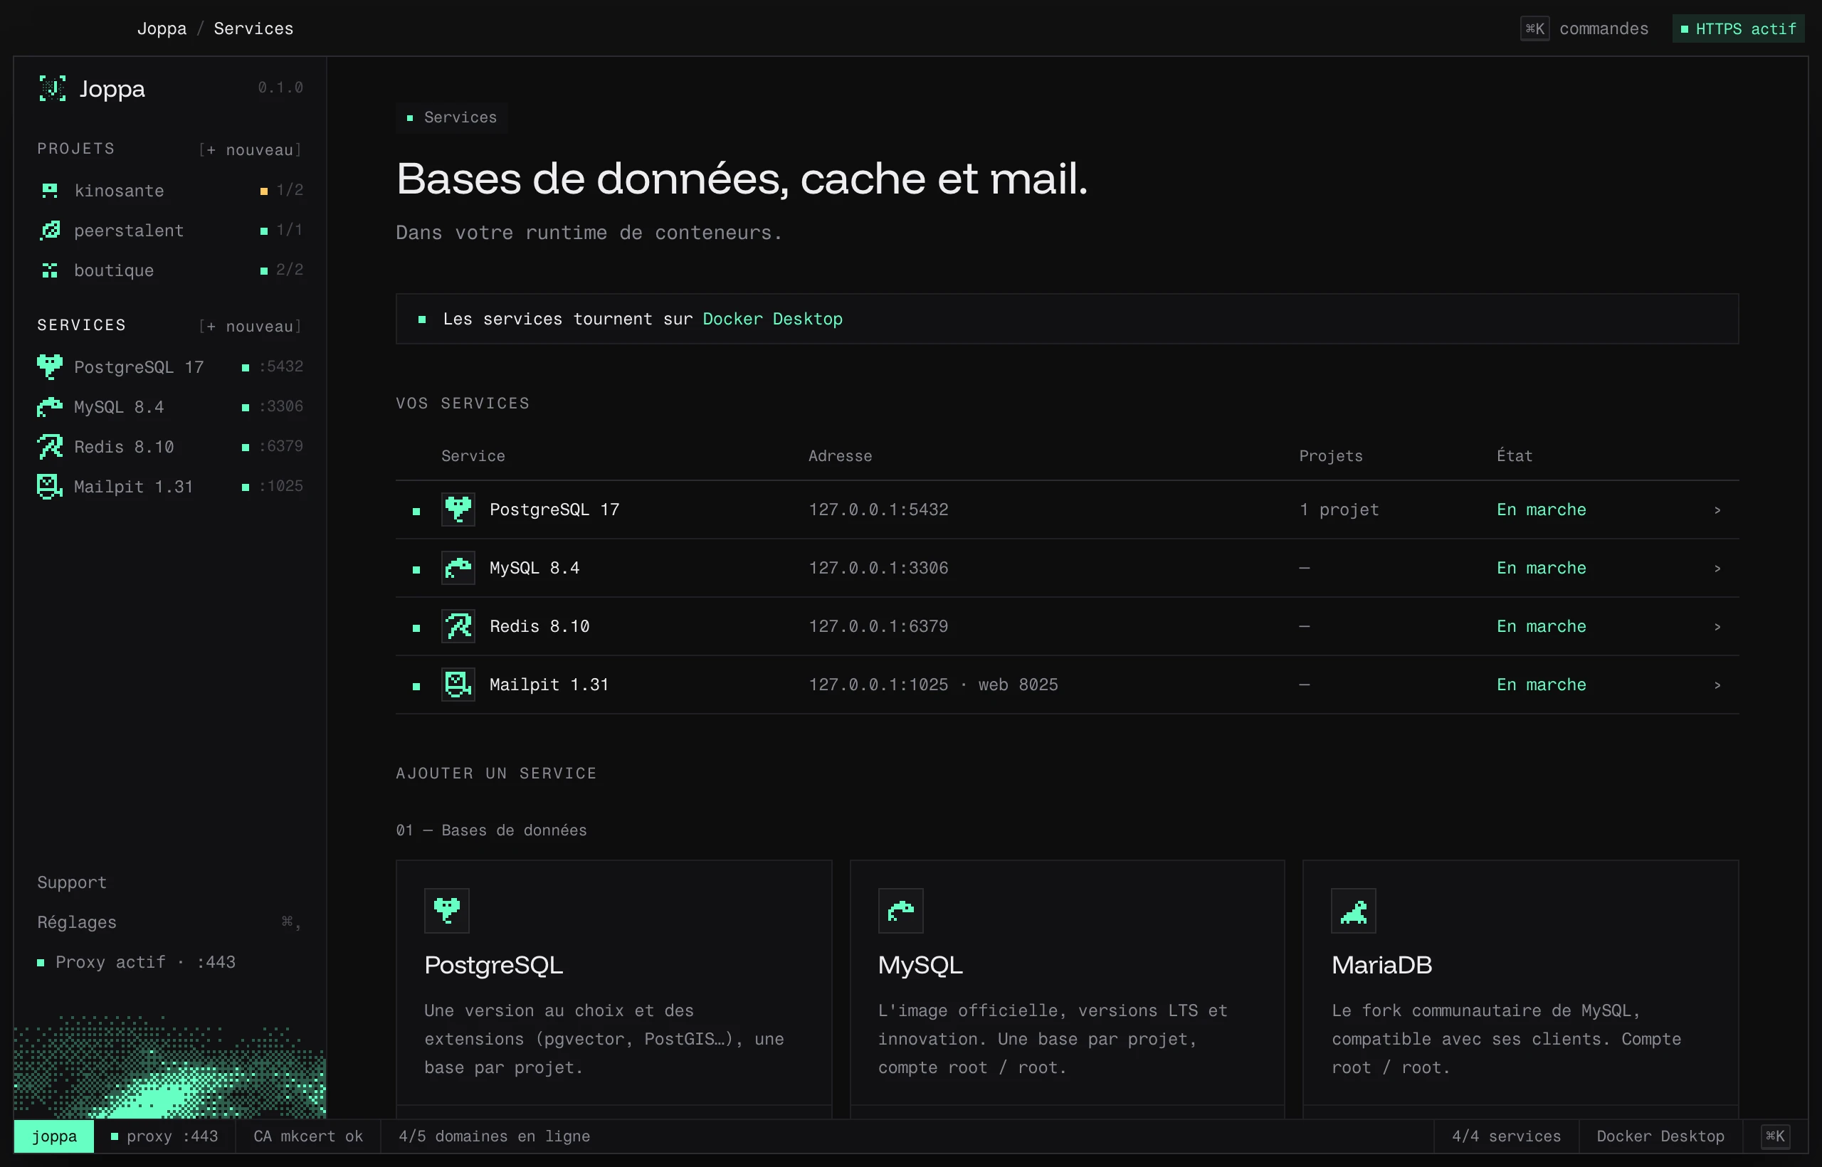Click the joppa tag in the status bar
The height and width of the screenshot is (1167, 1822).
pyautogui.click(x=54, y=1136)
